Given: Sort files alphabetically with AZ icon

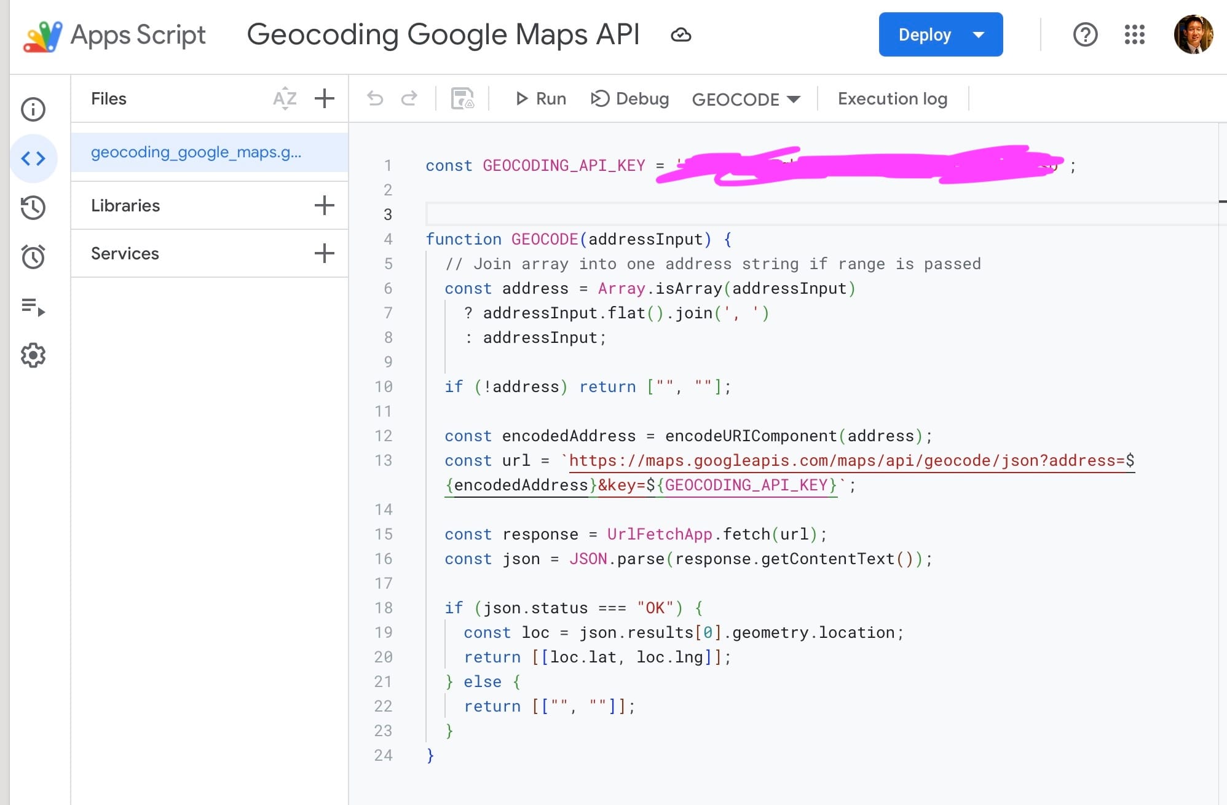Looking at the screenshot, I should [285, 98].
